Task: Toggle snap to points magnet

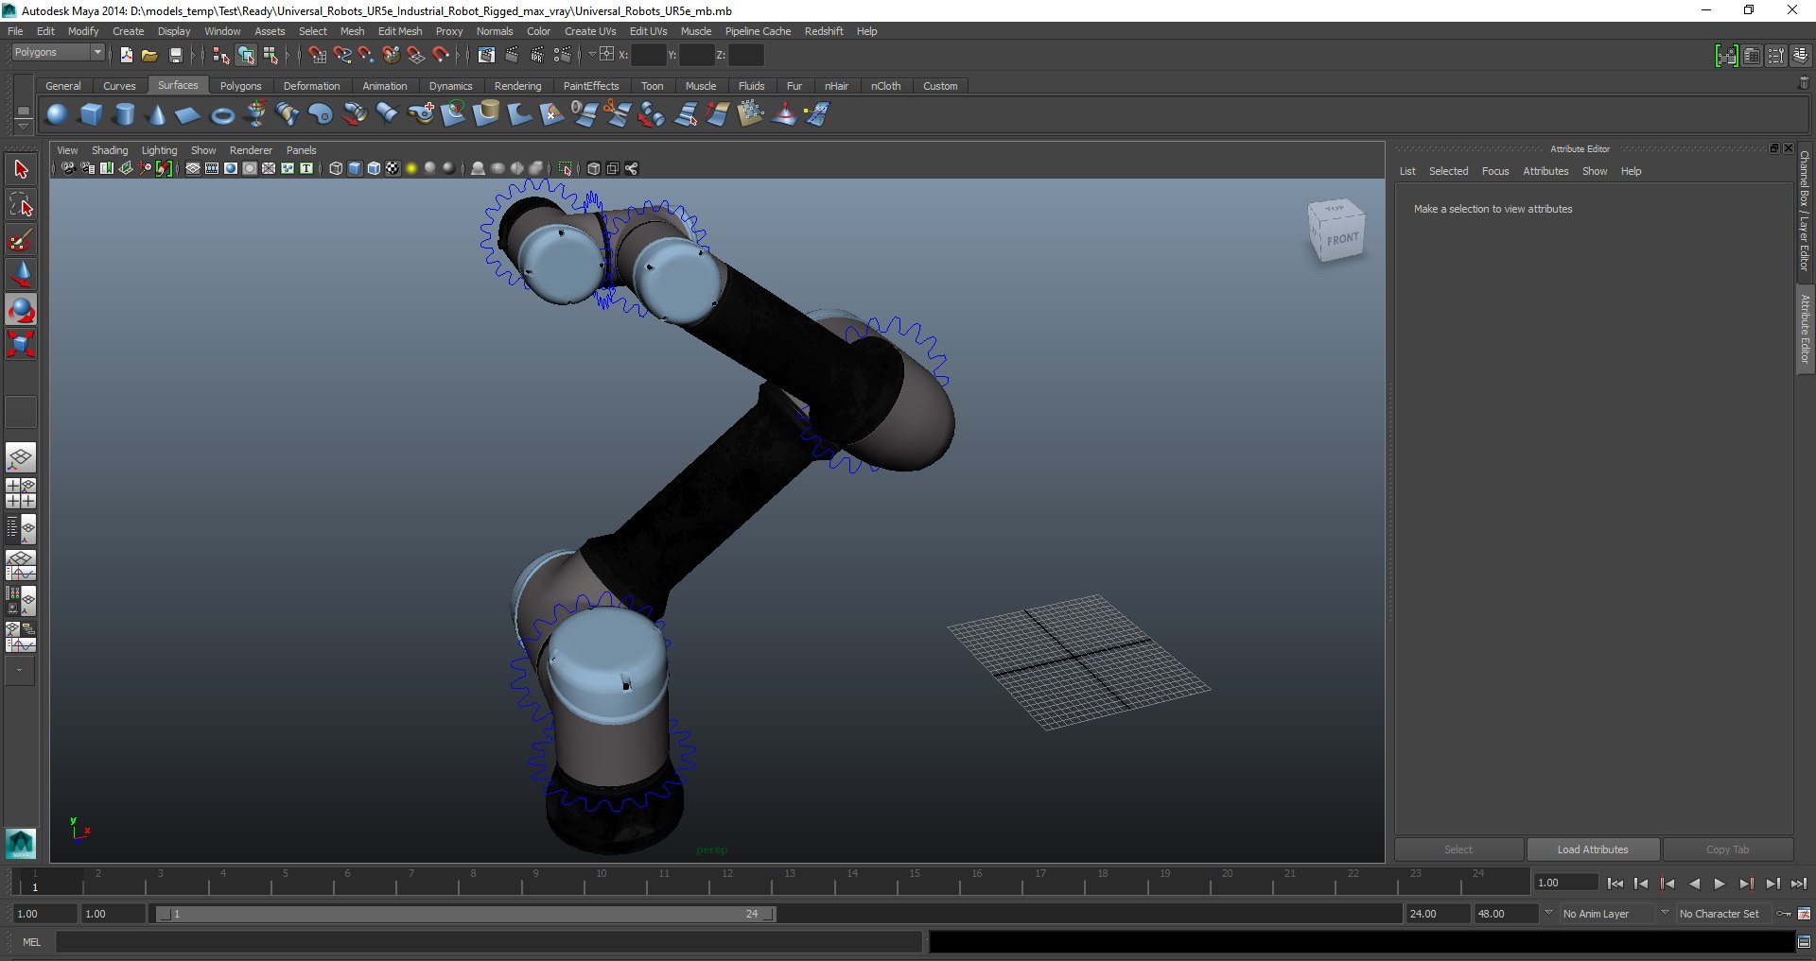Action: click(x=367, y=55)
